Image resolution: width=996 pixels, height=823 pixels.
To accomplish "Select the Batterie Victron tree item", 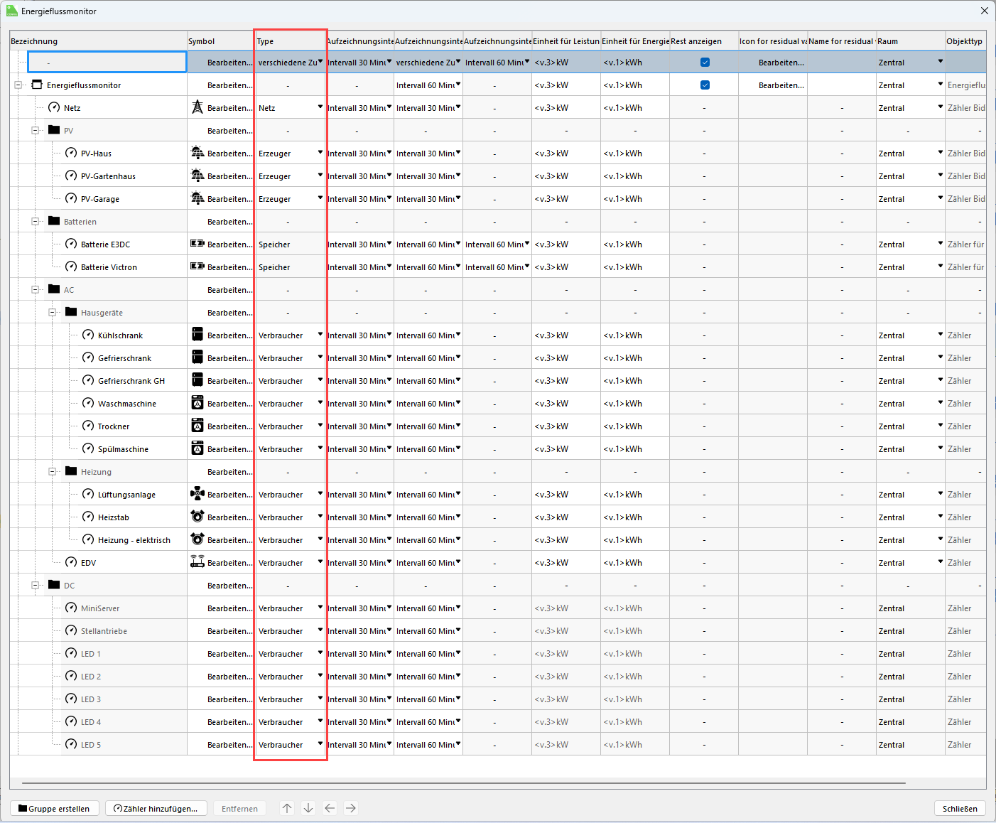I will pos(109,267).
